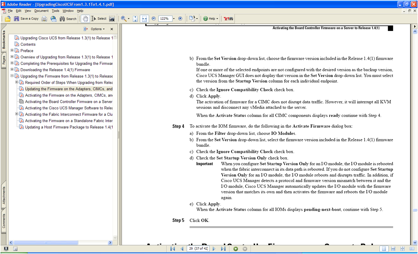Click the Fit Page icon
418x254 pixels.
coord(135,19)
